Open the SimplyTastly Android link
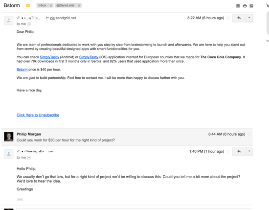Screen dimensions: 269x210 [49, 57]
